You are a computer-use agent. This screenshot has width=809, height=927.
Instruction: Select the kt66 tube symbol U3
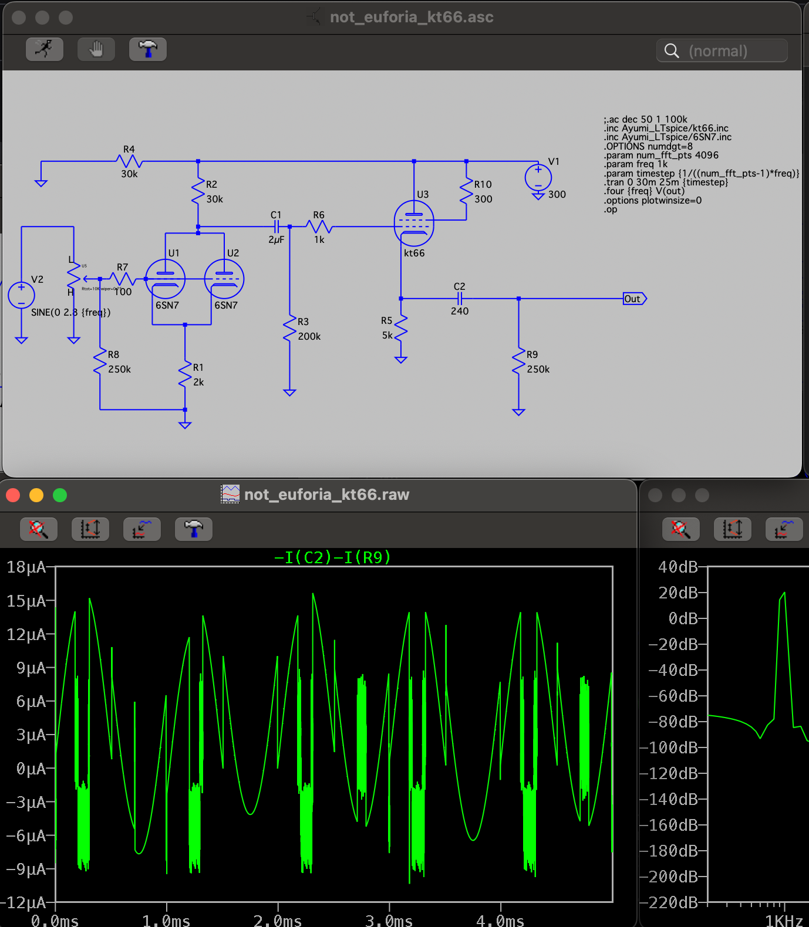(x=414, y=224)
